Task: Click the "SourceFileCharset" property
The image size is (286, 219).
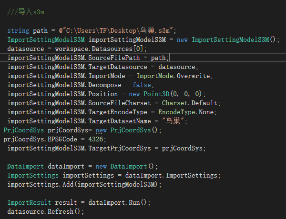Action: [120, 103]
